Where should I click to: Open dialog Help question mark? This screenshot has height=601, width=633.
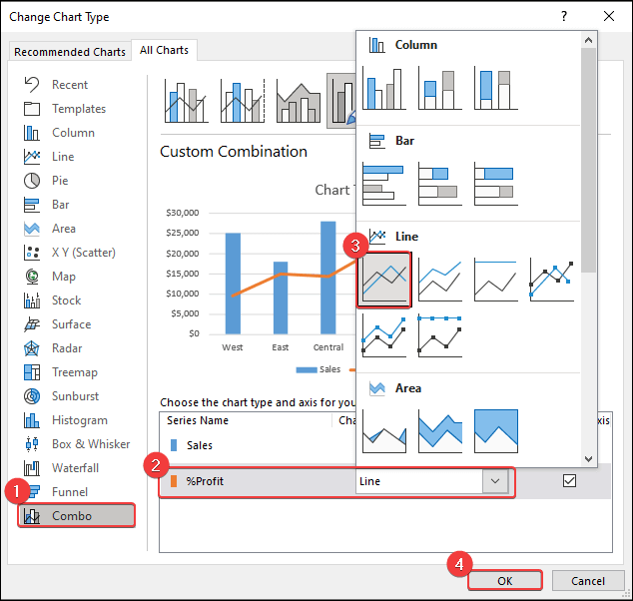[x=564, y=16]
